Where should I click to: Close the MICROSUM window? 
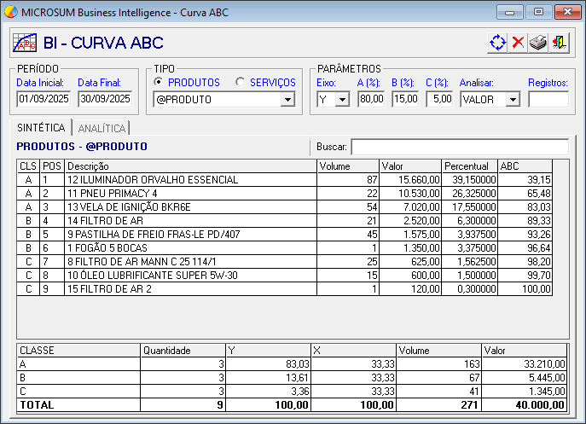[x=567, y=12]
